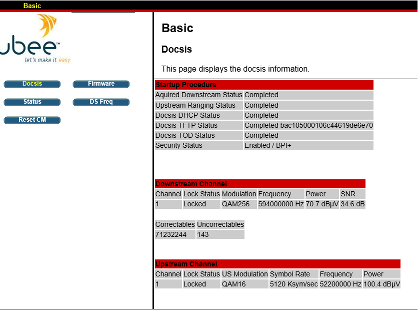This screenshot has width=420, height=310.
Task: Click 'Docsis TFTP Status' label
Action: tap(199, 125)
